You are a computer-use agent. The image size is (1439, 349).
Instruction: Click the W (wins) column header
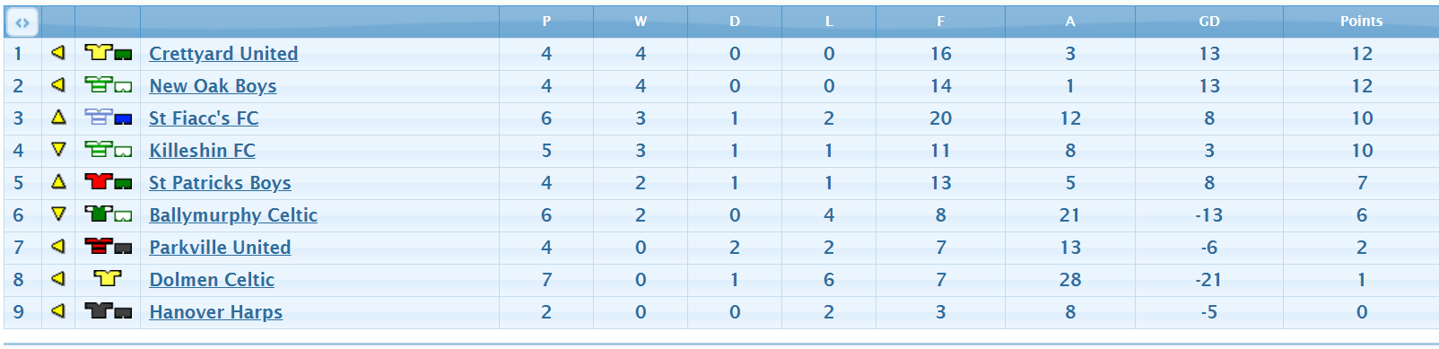(641, 22)
